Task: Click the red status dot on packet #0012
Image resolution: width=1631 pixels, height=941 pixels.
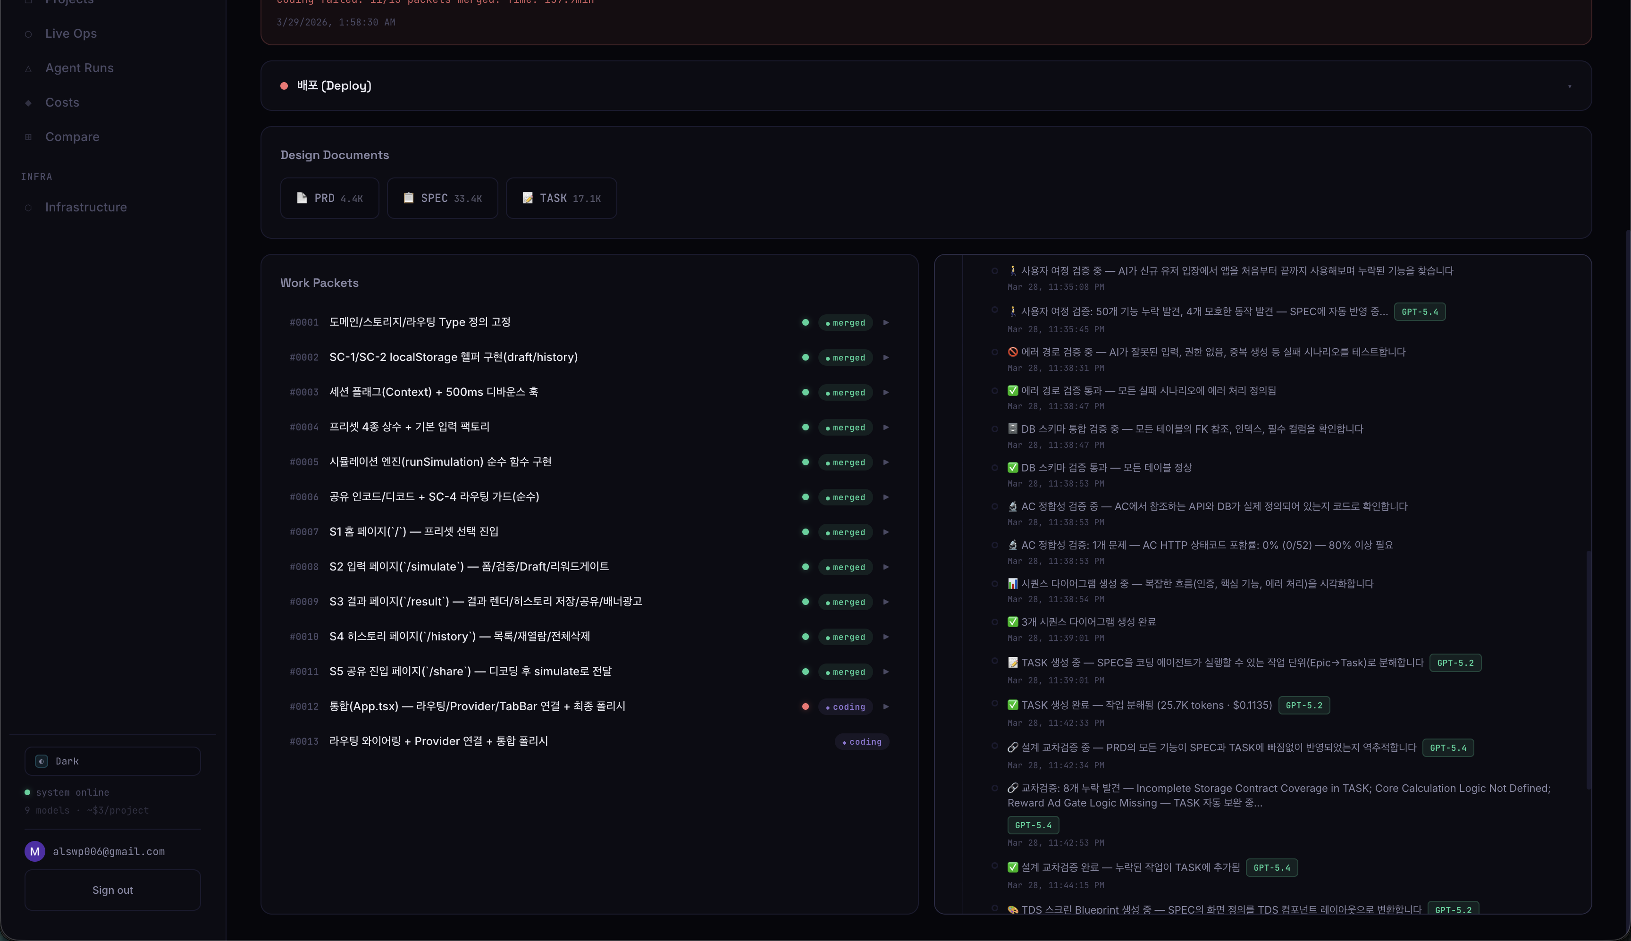Action: [805, 706]
